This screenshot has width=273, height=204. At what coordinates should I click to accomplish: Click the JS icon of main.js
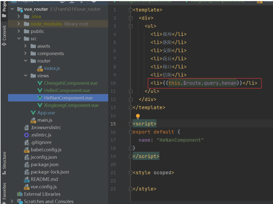tap(33, 120)
